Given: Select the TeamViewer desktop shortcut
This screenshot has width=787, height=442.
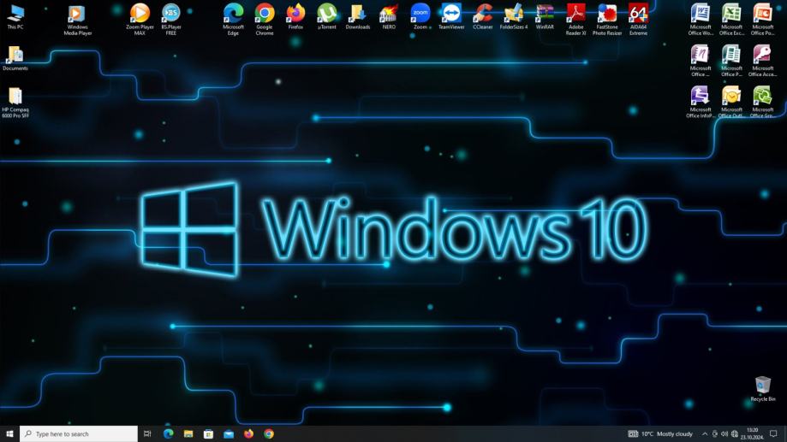Looking at the screenshot, I should (x=451, y=17).
